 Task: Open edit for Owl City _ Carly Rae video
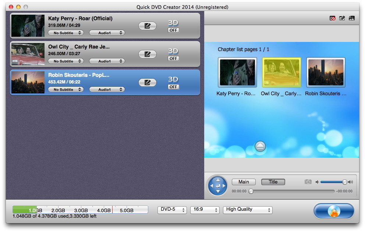coord(147,54)
